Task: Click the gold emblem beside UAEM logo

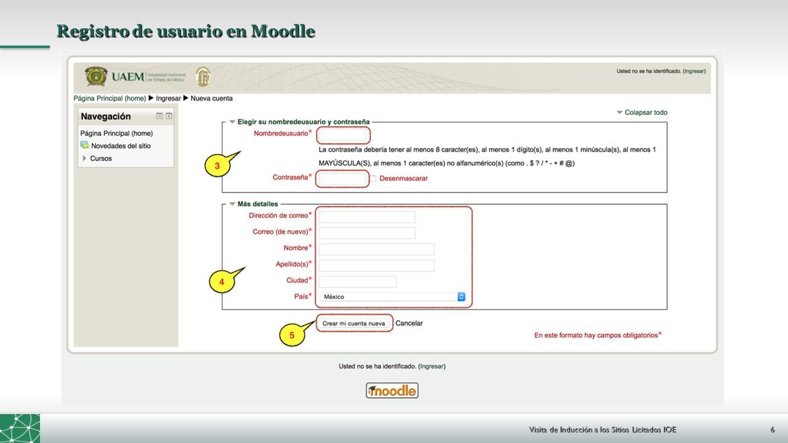Action: pos(203,76)
